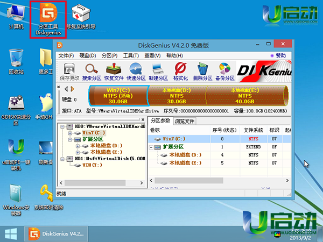Select the 分区工具 Diskgenius desktop icon
The height and width of the screenshot is (242, 323).
click(x=48, y=19)
